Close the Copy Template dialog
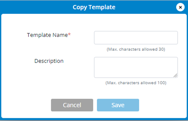The image size is (188, 121). [x=180, y=7]
